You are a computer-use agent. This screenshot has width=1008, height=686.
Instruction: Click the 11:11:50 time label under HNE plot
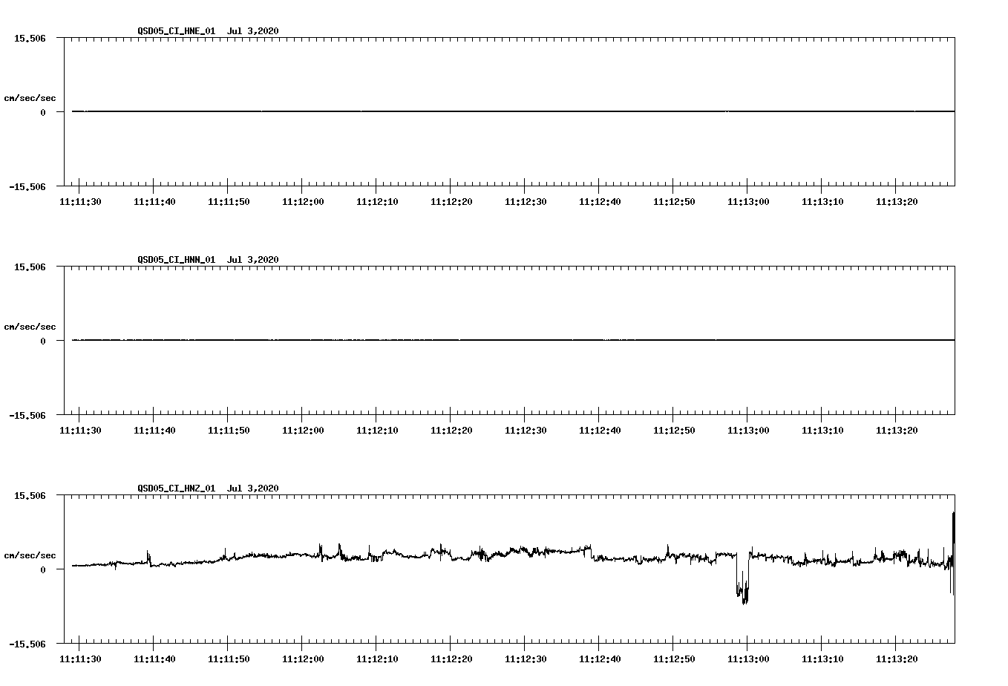point(229,201)
